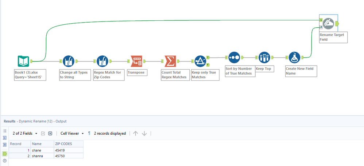Image resolution: width=364 pixels, height=166 pixels.
Task: Click the Rename Target Field annotation
Action: pos(333,37)
